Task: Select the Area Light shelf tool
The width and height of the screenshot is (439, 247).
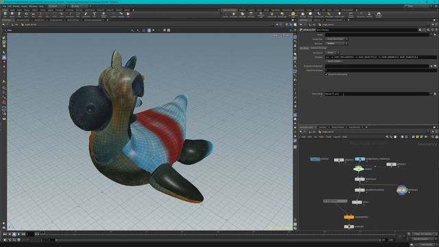Action: [x=251, y=14]
